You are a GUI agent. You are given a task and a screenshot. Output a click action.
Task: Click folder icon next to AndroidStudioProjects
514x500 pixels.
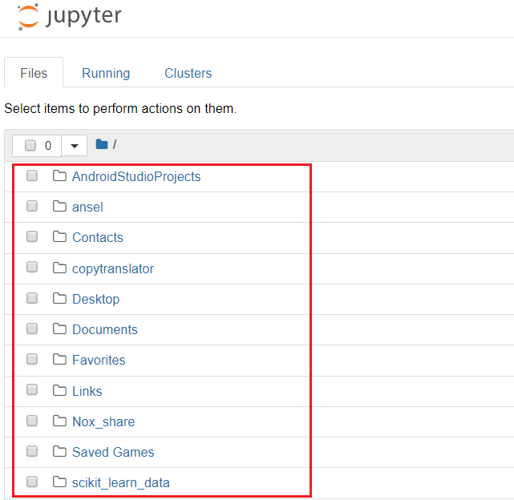[59, 176]
